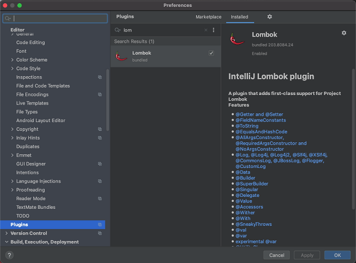Click the project-level icon next to Reader Mode
356x263 pixels.
(100, 199)
